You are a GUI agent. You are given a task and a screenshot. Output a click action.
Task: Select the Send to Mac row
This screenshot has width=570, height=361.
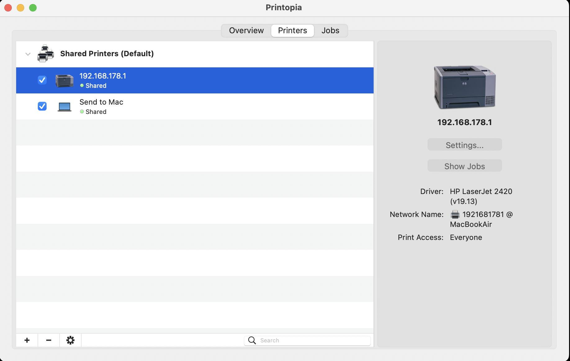tap(195, 106)
